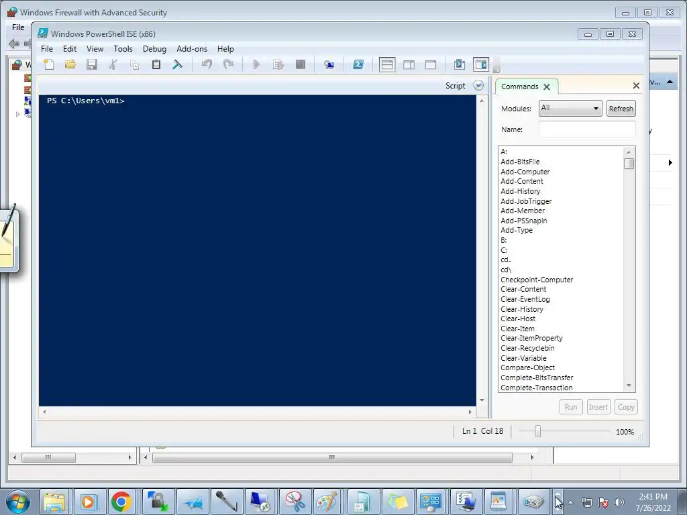Screen dimensions: 687x515
Task: Open the View menu
Action: pos(95,48)
